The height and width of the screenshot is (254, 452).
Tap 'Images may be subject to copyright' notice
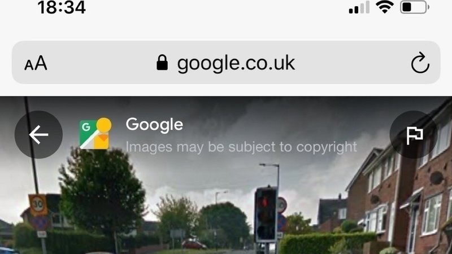tap(241, 147)
